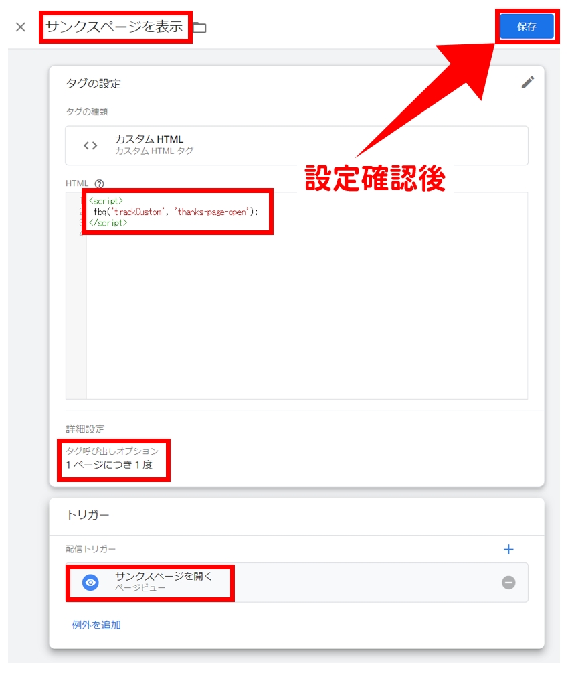The image size is (572, 677).
Task: Expand the 詳細設定 section
Action: [86, 429]
